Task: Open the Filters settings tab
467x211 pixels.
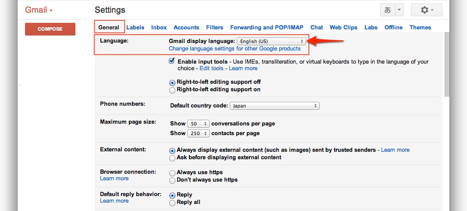Action: coord(214,28)
